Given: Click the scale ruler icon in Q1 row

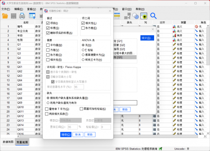Looking at the screenshot, I should tap(174, 44).
